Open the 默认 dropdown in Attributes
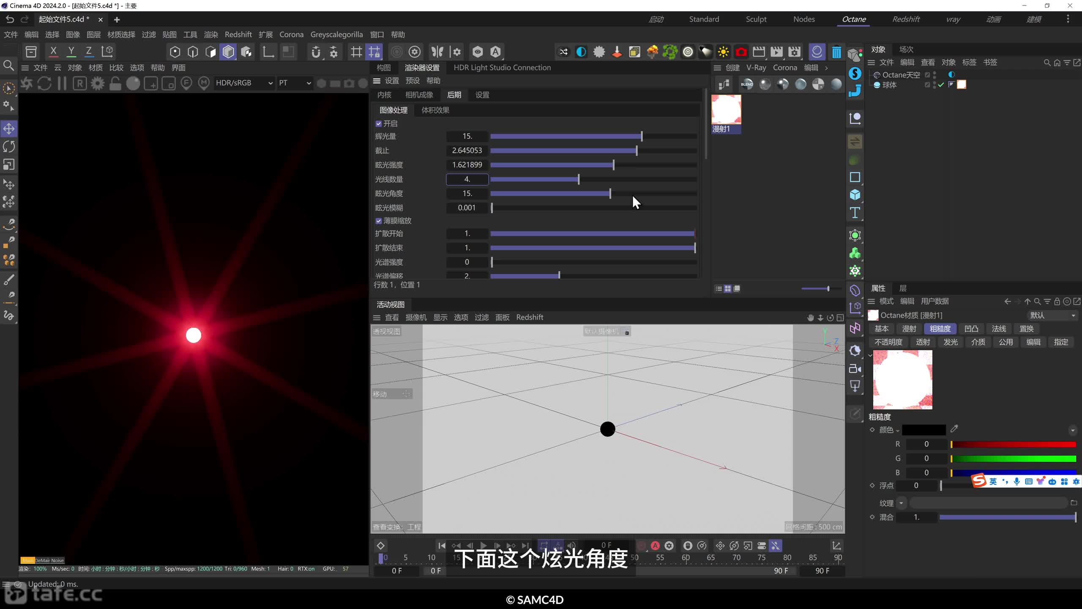 tap(1052, 315)
